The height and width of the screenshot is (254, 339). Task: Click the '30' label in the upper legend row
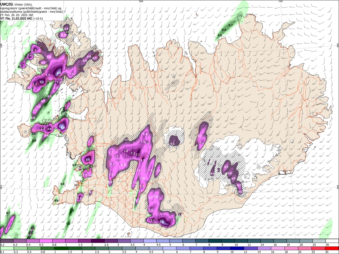click(327, 245)
